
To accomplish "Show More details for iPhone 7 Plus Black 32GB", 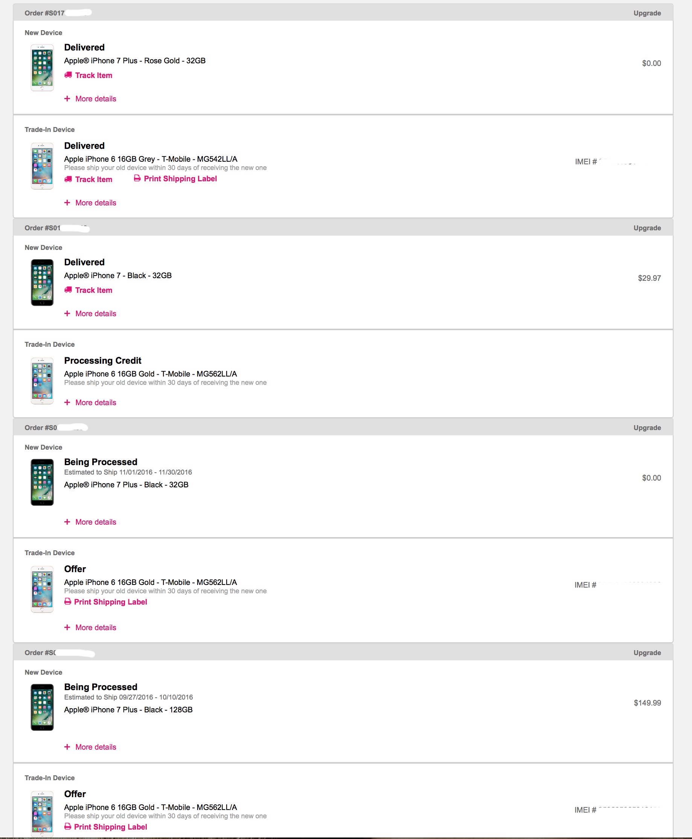I will click(96, 522).
